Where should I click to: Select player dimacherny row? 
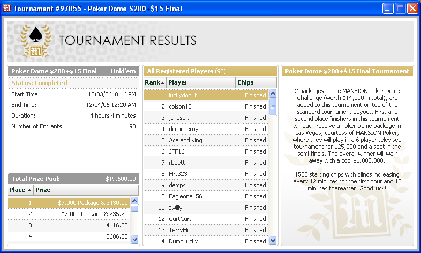point(206,129)
